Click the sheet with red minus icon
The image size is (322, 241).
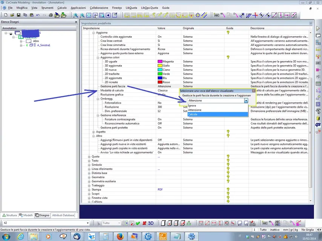[176, 223]
